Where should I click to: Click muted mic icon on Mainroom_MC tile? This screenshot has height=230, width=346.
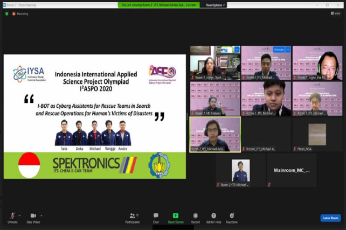tap(269, 185)
